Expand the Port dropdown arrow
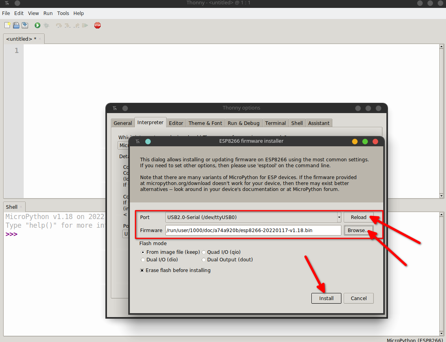446x342 pixels. coord(339,217)
